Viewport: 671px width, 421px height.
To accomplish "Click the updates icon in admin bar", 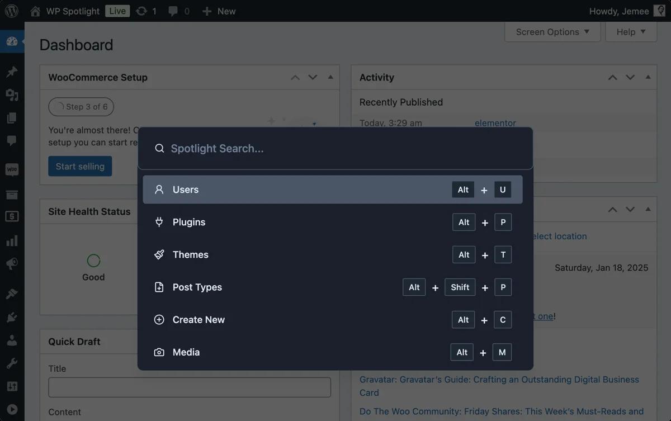I will [x=142, y=11].
